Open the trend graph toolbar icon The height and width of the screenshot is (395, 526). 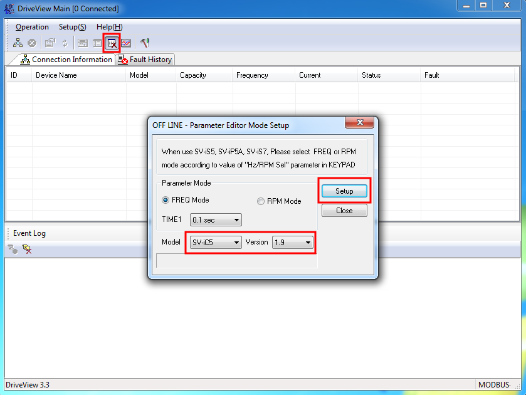point(126,43)
